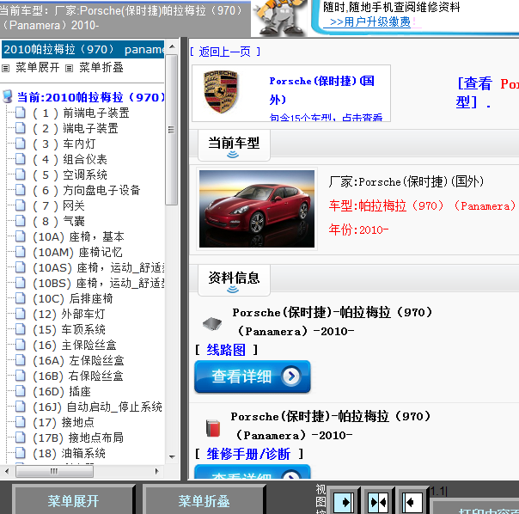Click the gray box icon beside 线路图 entry
Viewport: 519px width, 514px height.
coord(212,323)
